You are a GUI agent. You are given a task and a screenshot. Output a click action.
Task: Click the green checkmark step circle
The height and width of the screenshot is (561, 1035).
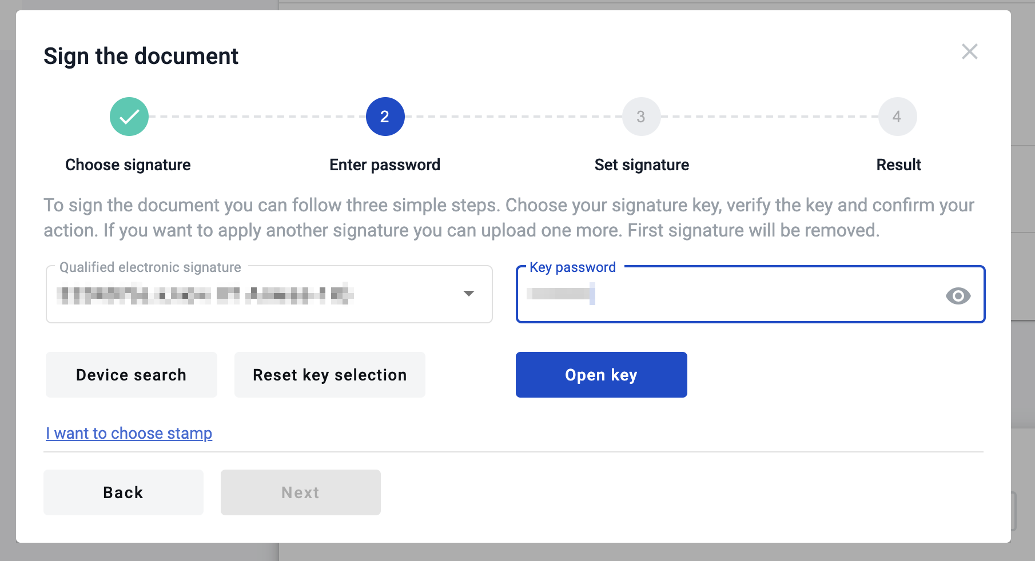click(x=129, y=117)
